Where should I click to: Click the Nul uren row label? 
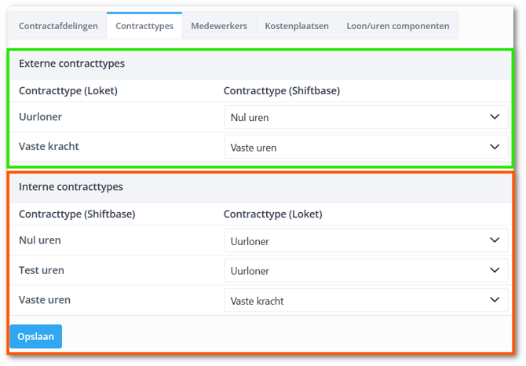pos(39,240)
